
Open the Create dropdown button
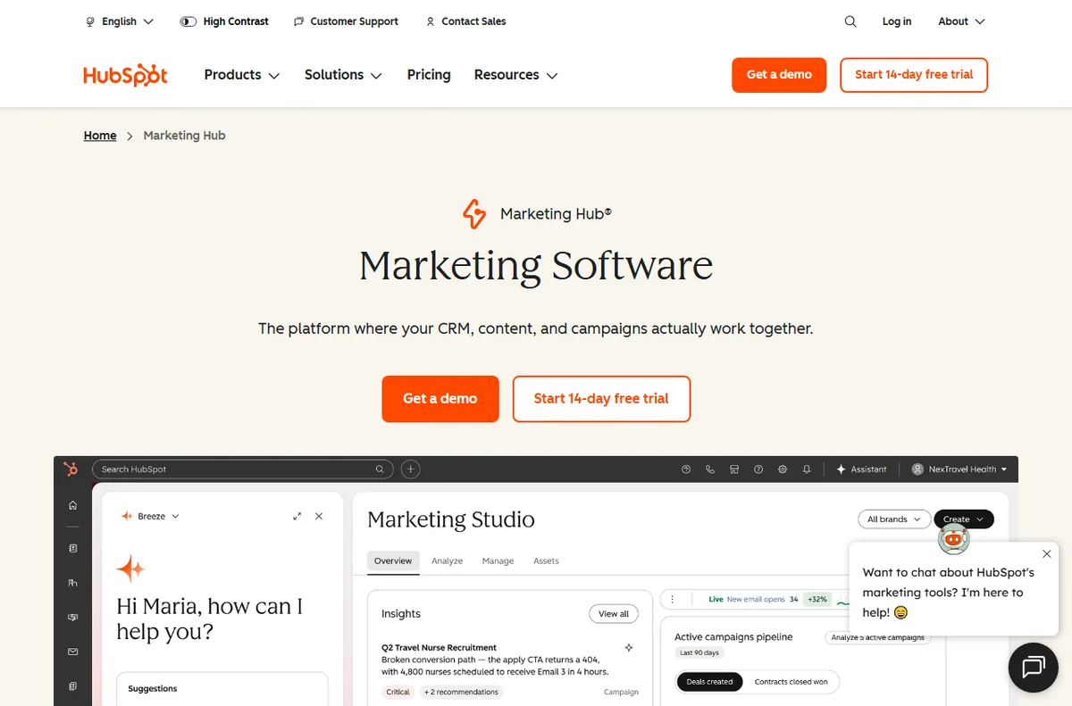963,519
